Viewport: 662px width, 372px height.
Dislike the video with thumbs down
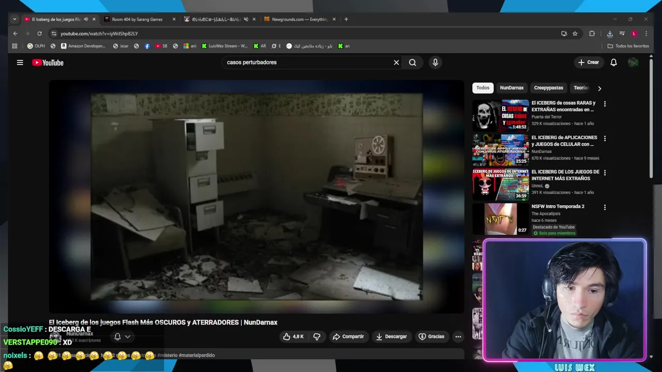click(x=317, y=336)
